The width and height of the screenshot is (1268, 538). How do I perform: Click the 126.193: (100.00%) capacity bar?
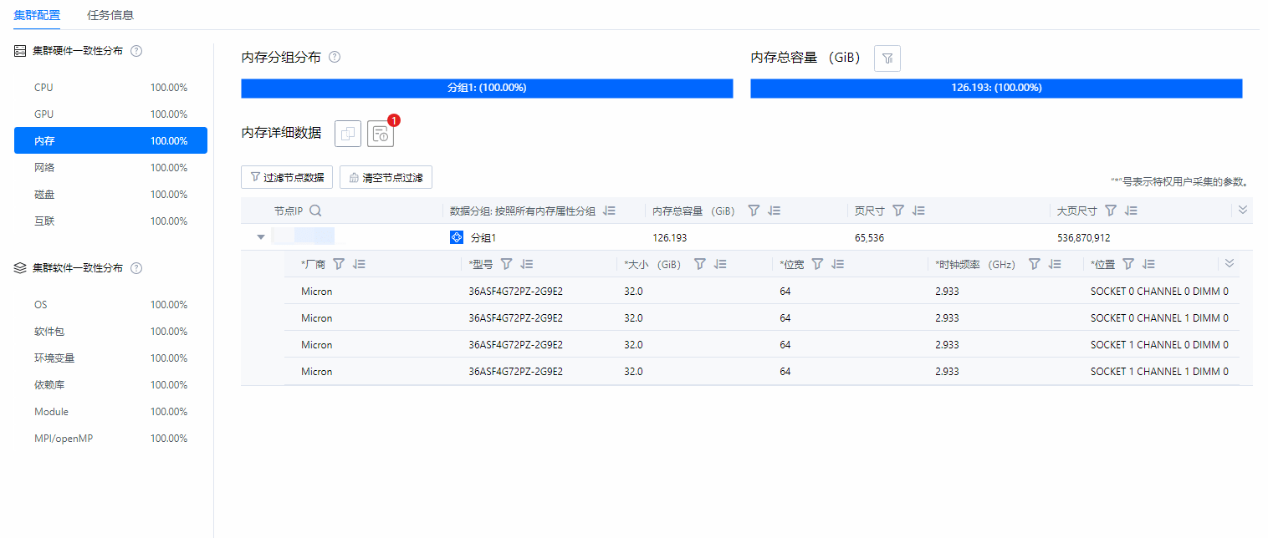pyautogui.click(x=996, y=88)
